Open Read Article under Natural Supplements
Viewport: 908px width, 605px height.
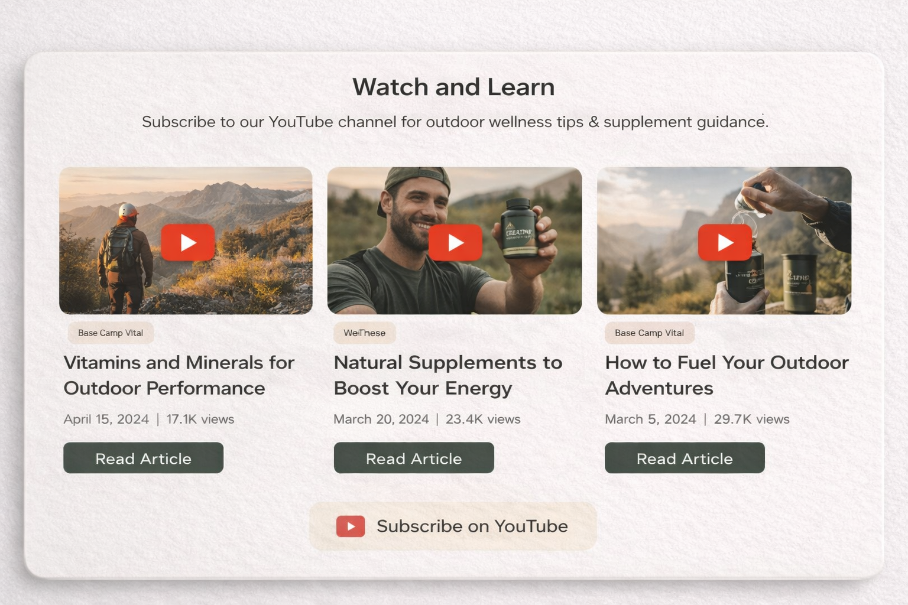coord(414,458)
